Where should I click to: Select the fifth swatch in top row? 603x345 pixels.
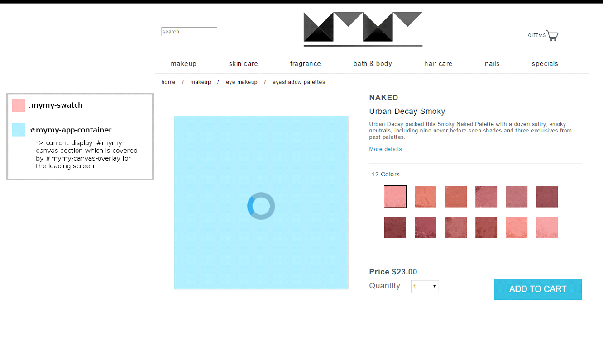point(517,197)
